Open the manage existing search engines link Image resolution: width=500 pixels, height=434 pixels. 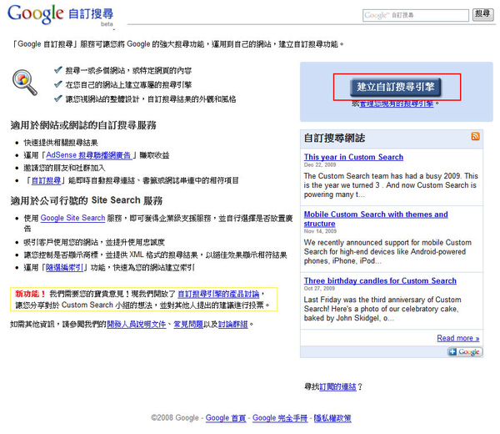[397, 103]
